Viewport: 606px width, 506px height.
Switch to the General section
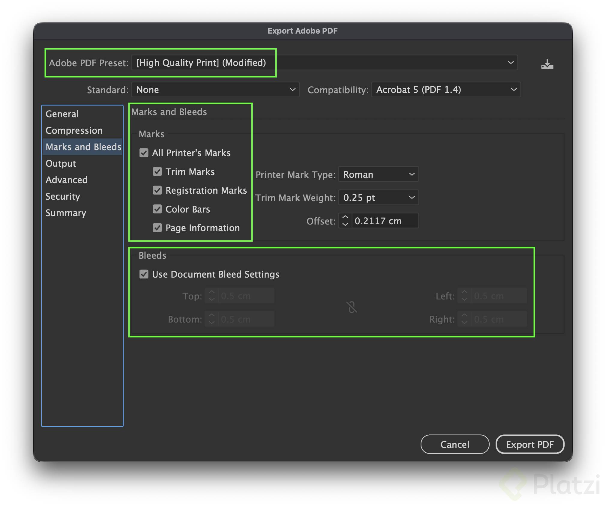pos(62,114)
